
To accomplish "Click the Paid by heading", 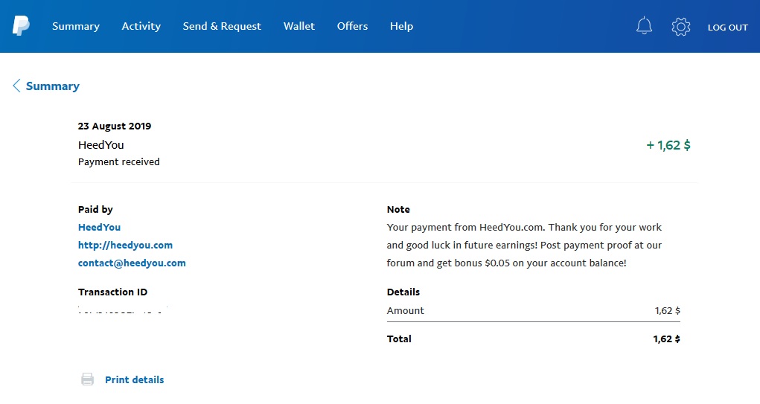I will point(95,209).
